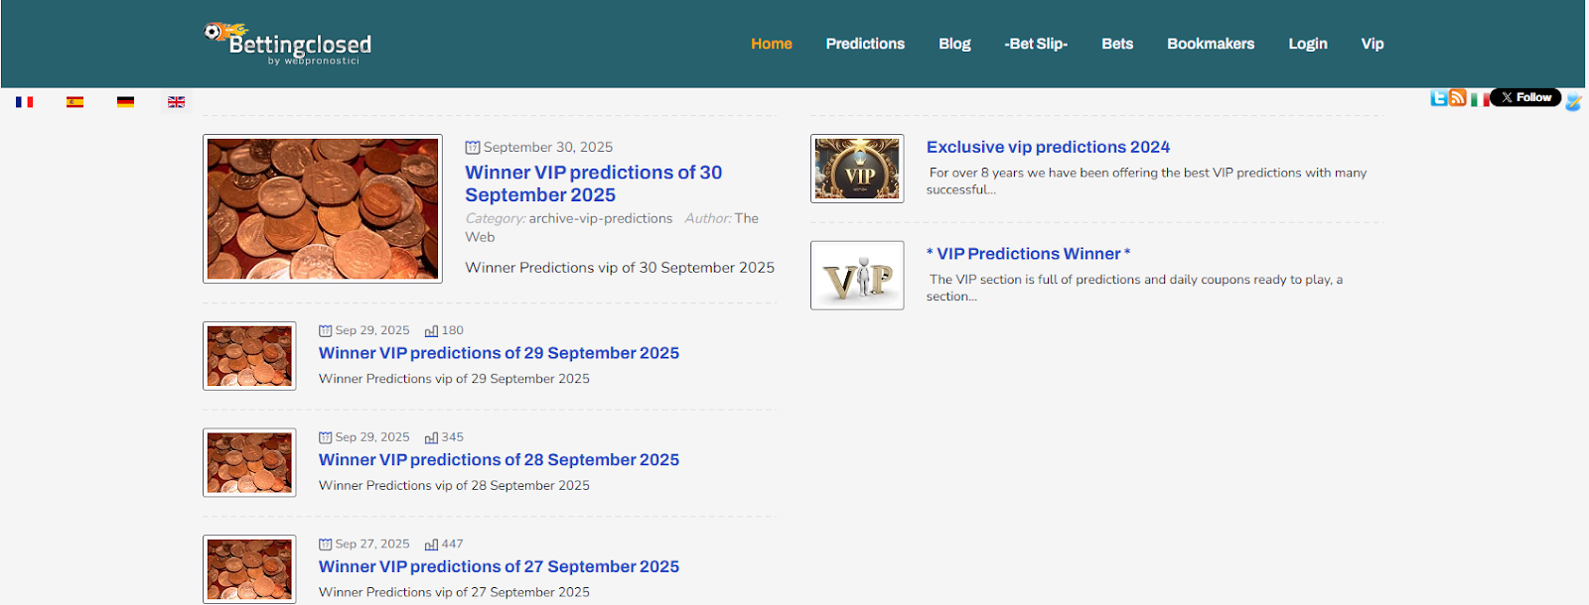The image size is (1589, 605).
Task: Click the Bettingclosed logo
Action: point(288,44)
